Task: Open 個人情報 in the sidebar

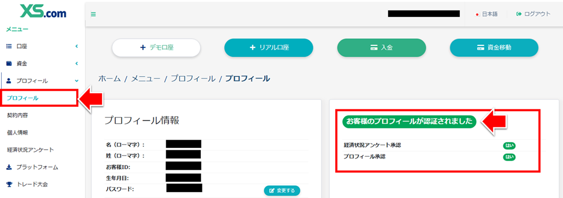Action: click(x=17, y=133)
